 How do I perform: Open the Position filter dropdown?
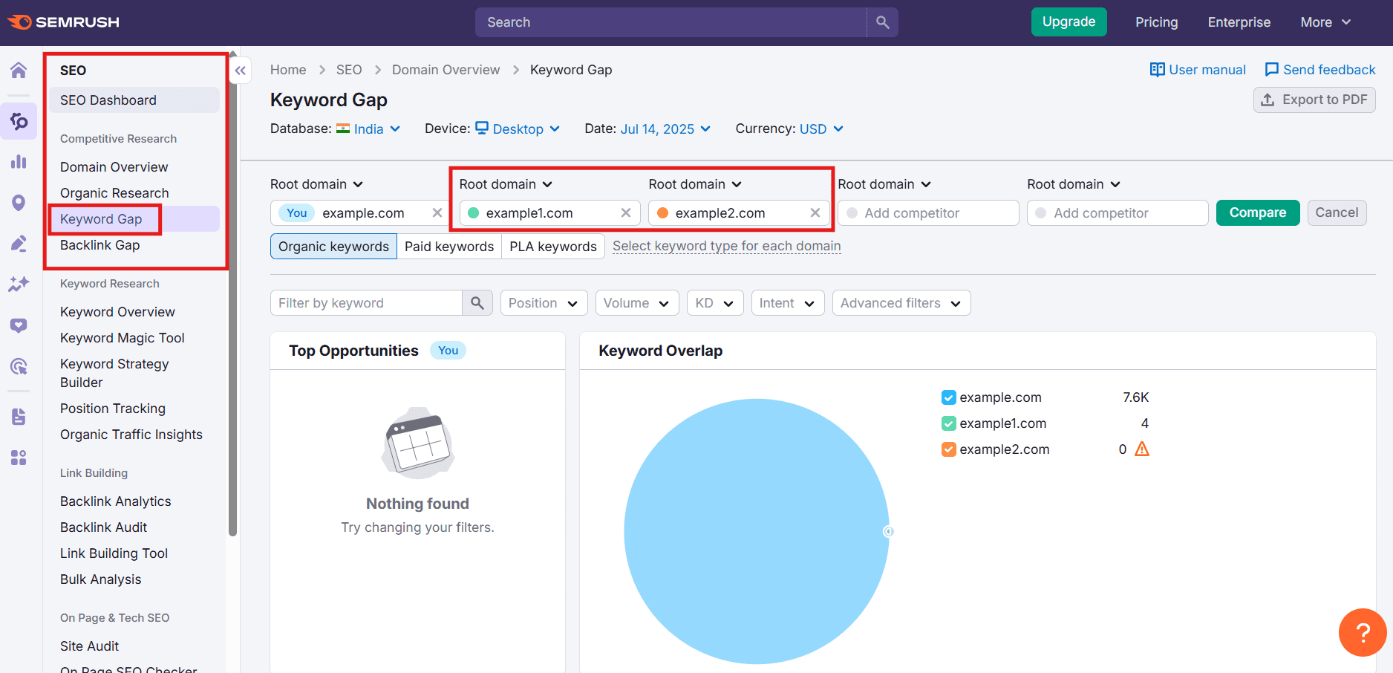point(544,303)
